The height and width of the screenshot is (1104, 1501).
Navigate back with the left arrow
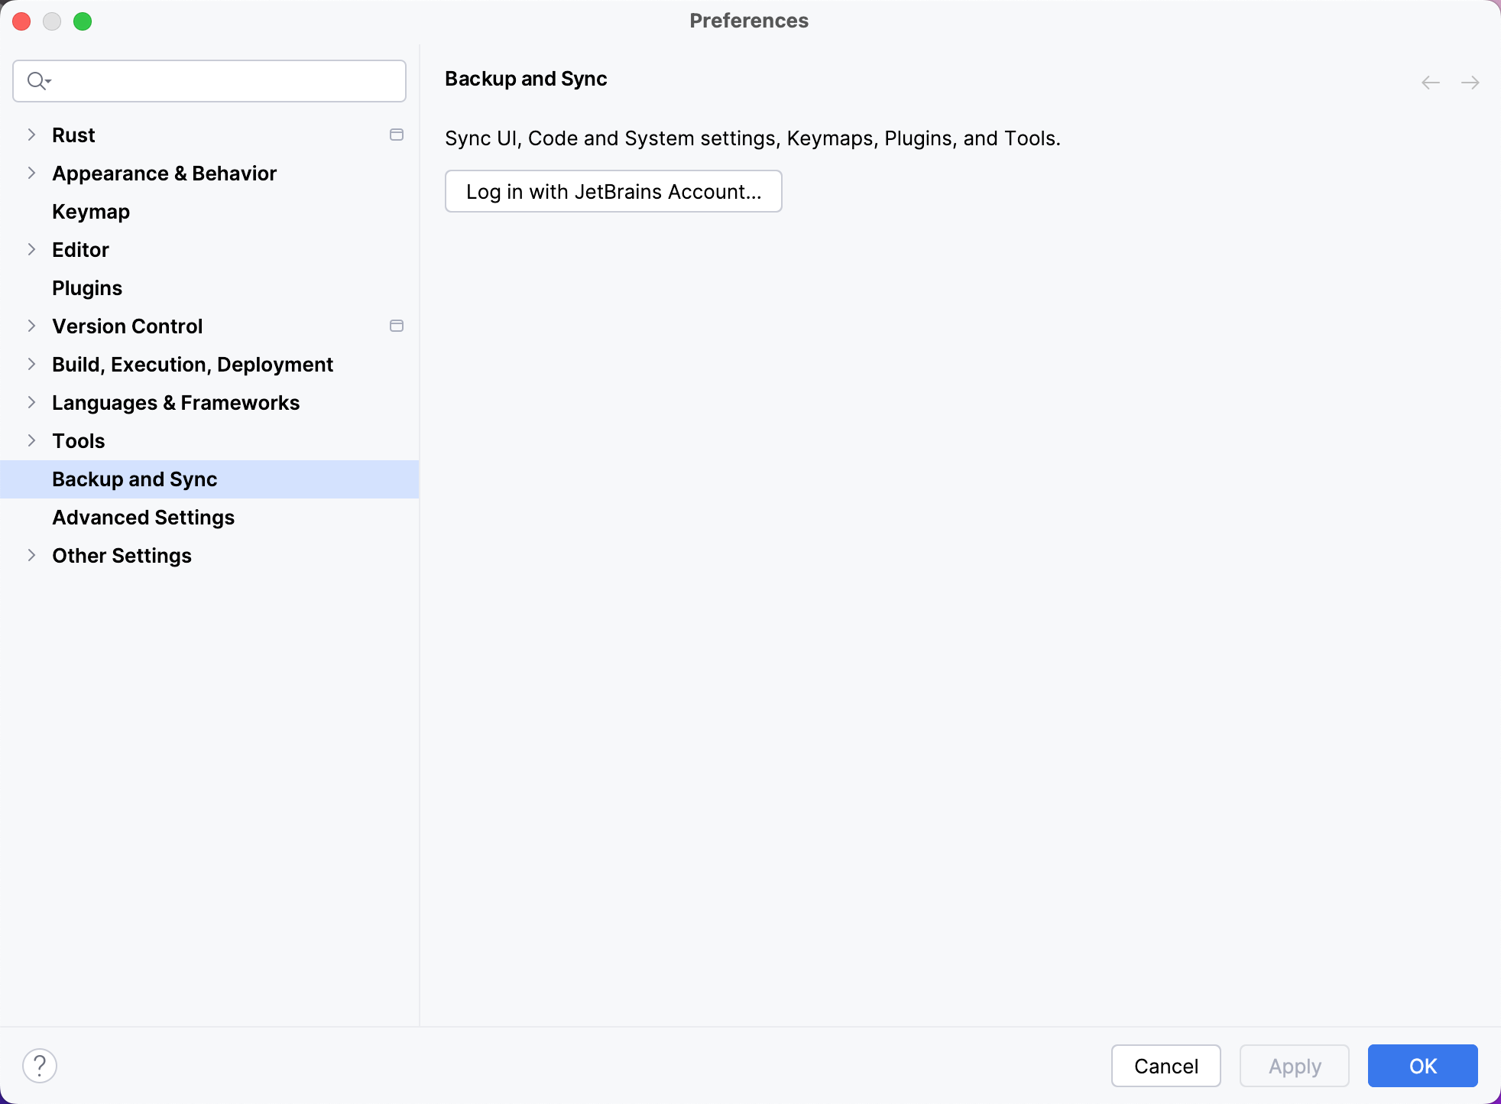[x=1431, y=83]
